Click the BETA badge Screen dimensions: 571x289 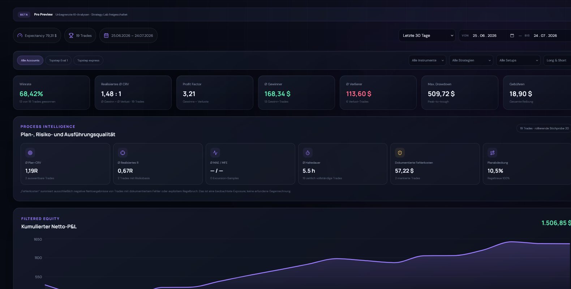coord(24,14)
